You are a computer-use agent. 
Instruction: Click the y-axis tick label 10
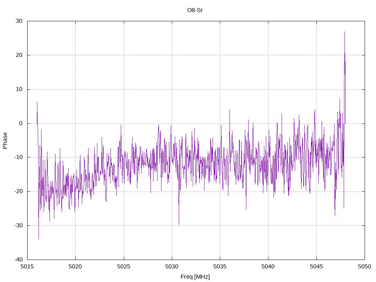(x=19, y=89)
